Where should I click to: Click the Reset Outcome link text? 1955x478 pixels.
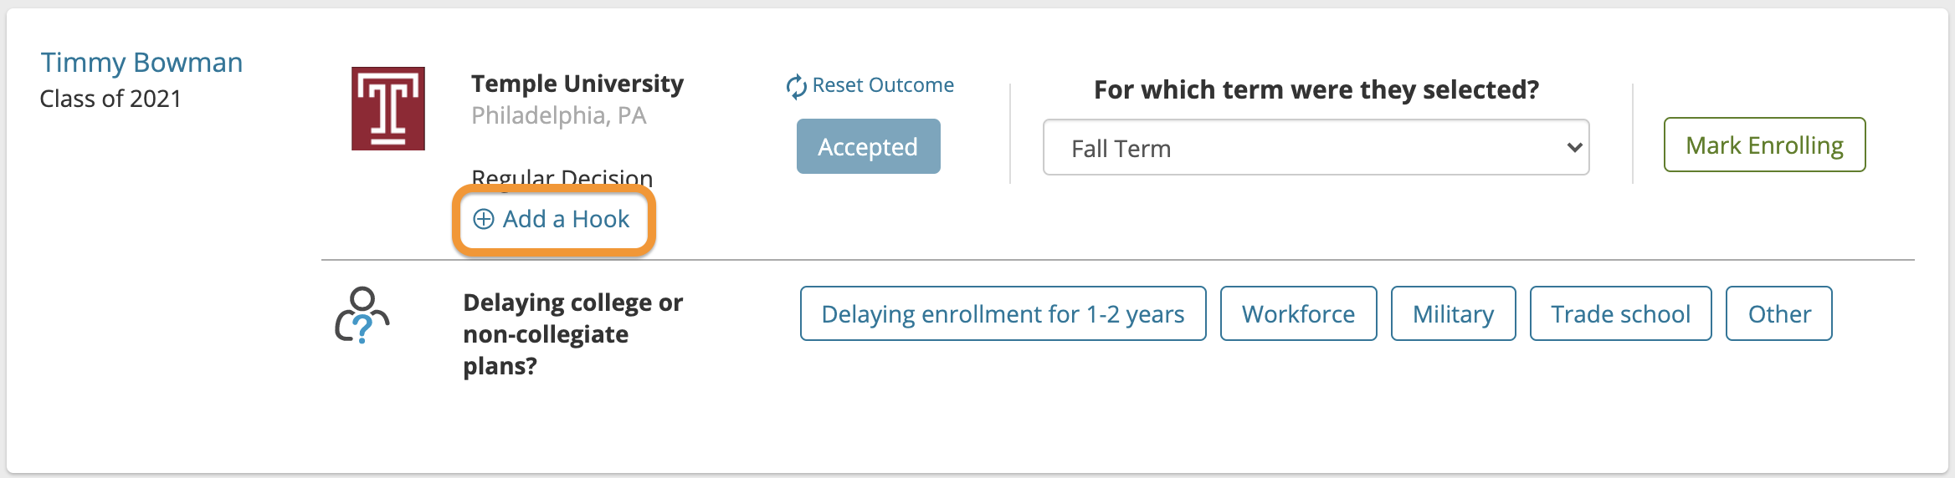pyautogui.click(x=883, y=85)
